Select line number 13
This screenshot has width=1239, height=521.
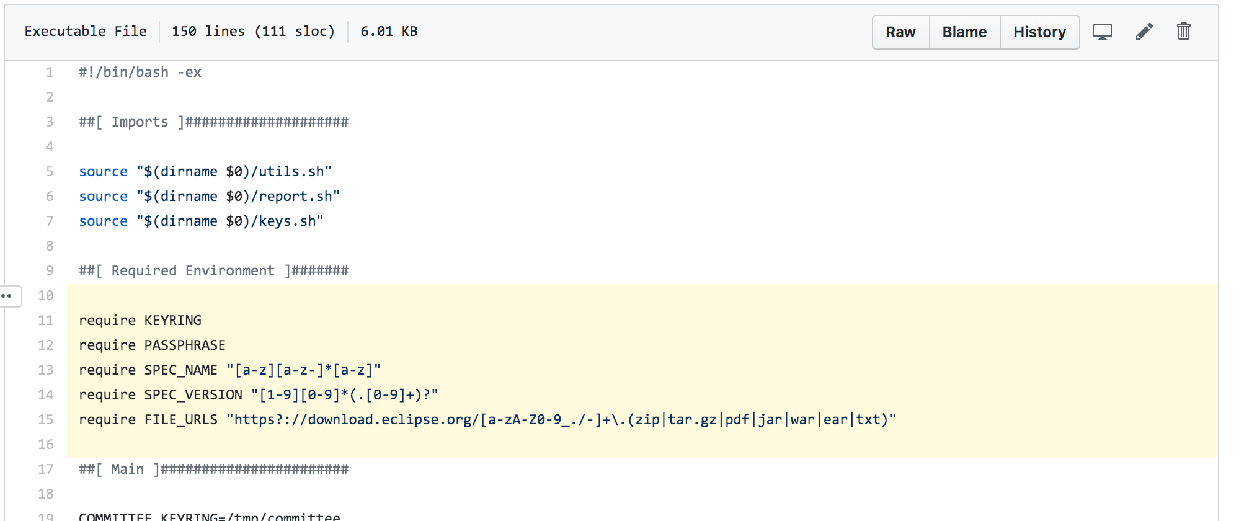[46, 370]
